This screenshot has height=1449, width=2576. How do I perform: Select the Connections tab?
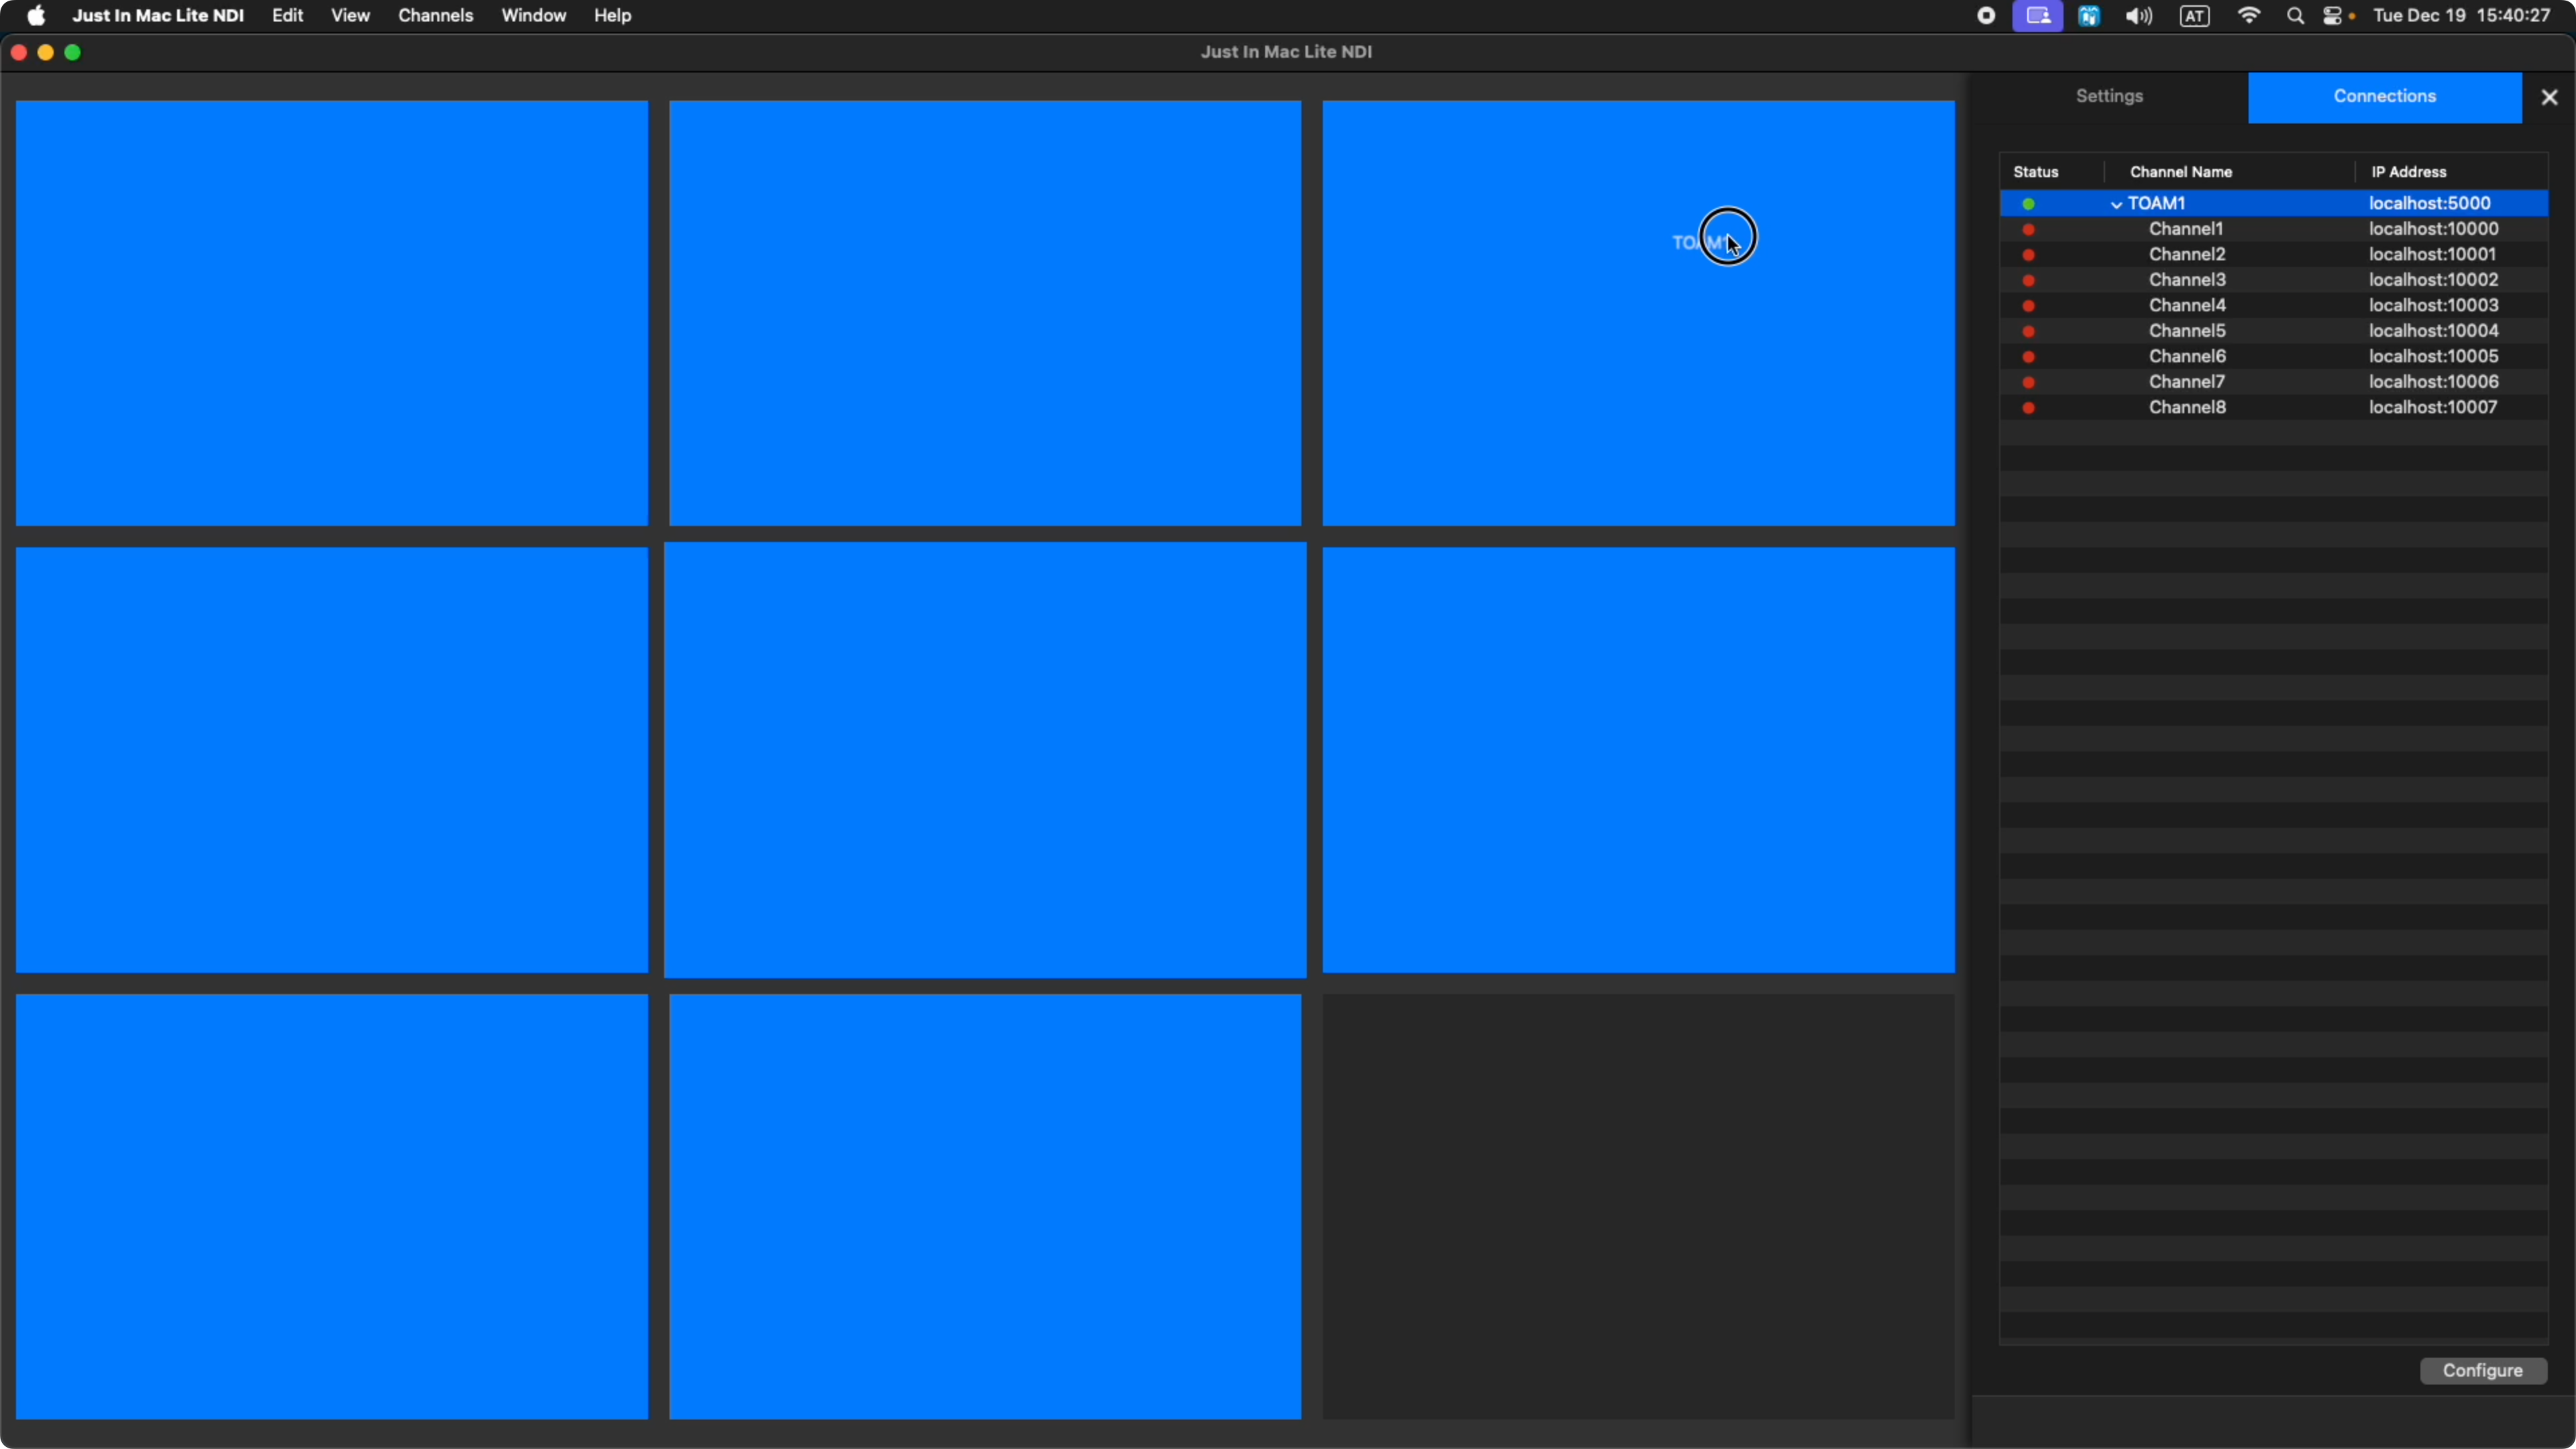(2384, 97)
